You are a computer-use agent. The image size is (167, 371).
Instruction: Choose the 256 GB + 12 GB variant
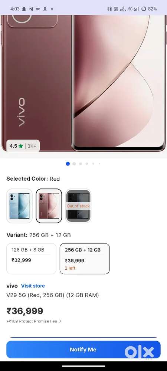(85, 259)
